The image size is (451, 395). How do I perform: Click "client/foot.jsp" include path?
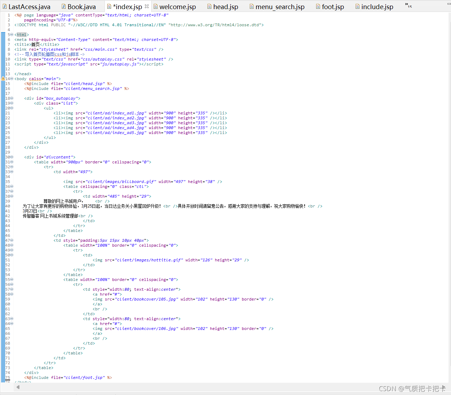coord(84,378)
